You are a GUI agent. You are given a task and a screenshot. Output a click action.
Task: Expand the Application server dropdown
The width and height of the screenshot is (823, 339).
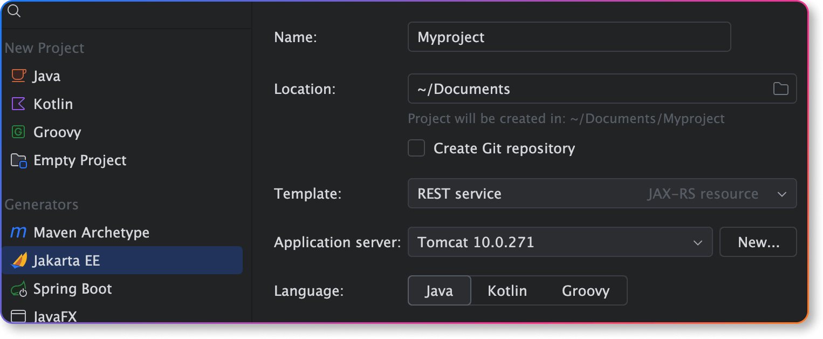point(560,242)
